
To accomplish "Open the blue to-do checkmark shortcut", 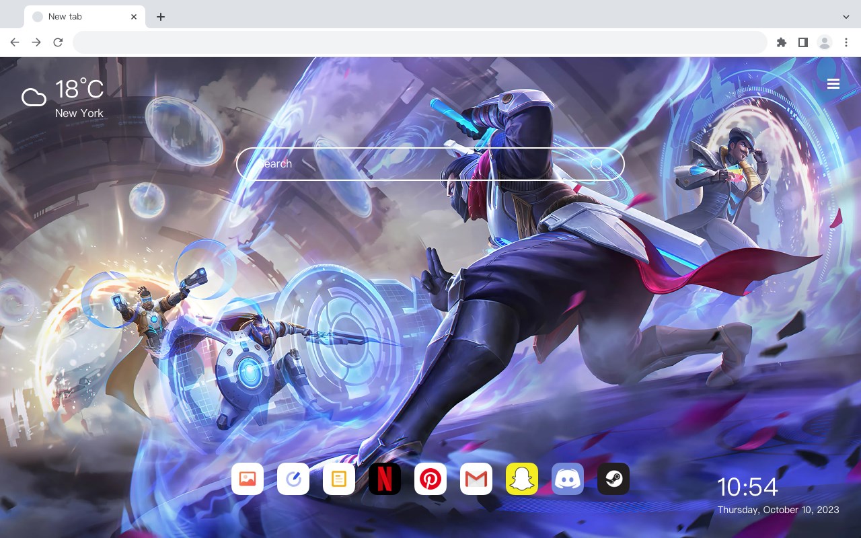I will point(293,479).
